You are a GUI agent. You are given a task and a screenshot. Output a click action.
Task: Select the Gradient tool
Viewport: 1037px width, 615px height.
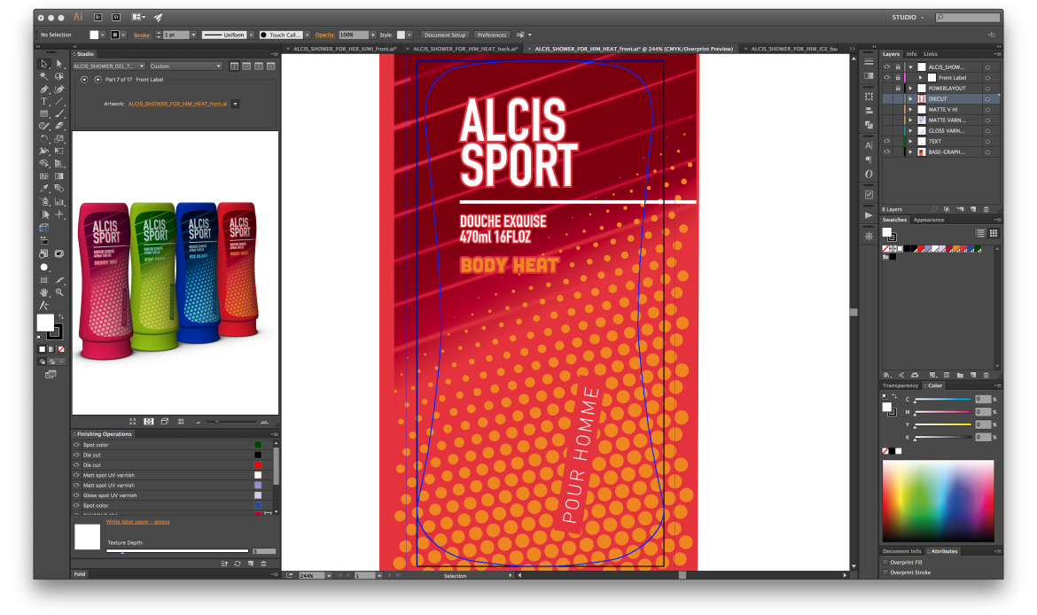click(58, 175)
